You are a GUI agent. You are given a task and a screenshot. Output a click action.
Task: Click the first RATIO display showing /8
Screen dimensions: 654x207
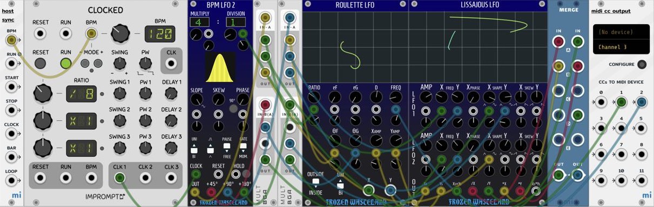(82, 94)
